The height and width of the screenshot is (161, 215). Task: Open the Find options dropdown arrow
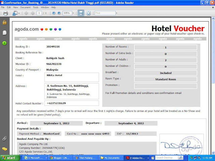tap(117, 13)
